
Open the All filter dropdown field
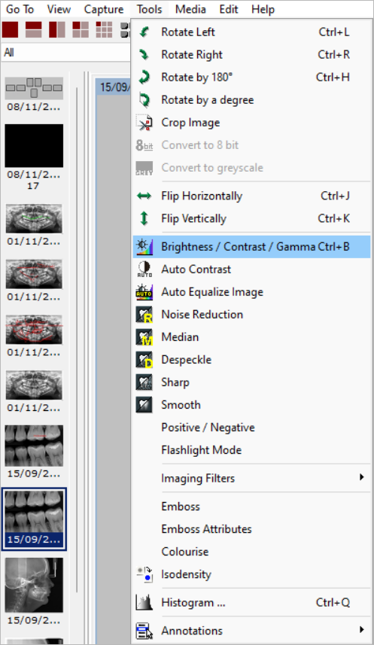pyautogui.click(x=65, y=53)
